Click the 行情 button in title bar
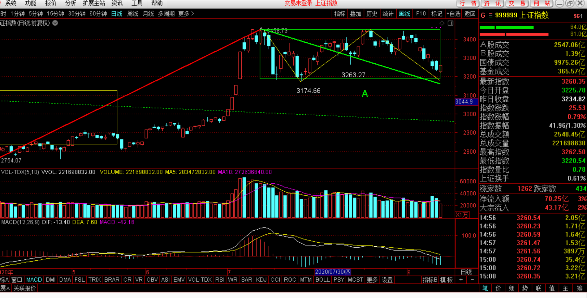Screen dimensions: 587x298 (468, 3)
